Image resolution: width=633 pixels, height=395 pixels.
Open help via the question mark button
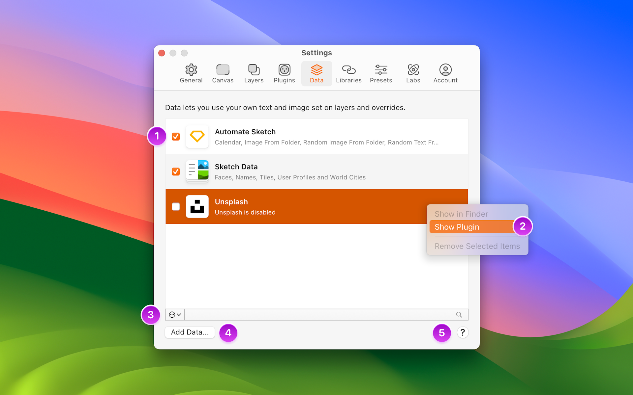[x=463, y=332]
